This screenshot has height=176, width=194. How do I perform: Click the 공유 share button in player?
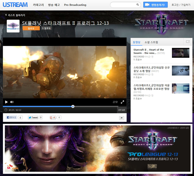pyautogui.click(x=115, y=102)
